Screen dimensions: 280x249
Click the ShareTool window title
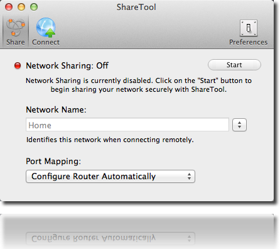click(x=136, y=7)
